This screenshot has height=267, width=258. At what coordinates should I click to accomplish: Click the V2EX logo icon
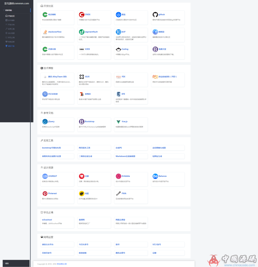point(81,49)
